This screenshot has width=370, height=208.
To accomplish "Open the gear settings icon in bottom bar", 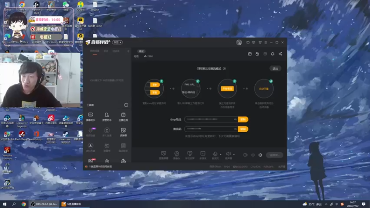I will [260, 155].
